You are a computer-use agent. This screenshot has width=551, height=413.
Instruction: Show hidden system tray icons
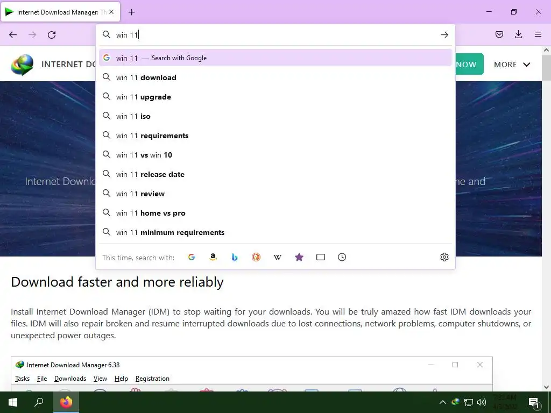[x=443, y=402]
